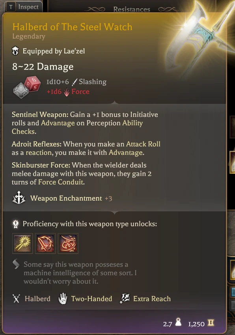Select the first golden weapon action skill icon
Viewport: 235px width, 335px height.
click(x=22, y=243)
